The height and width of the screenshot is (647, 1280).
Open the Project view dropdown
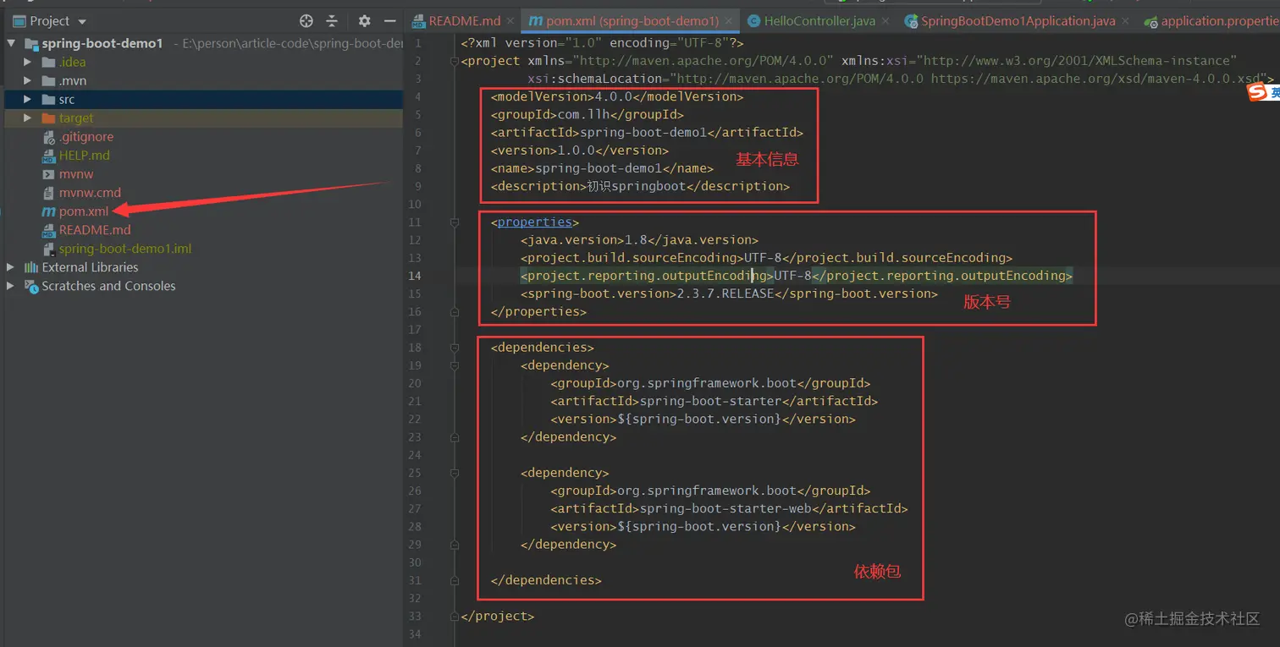click(x=82, y=21)
